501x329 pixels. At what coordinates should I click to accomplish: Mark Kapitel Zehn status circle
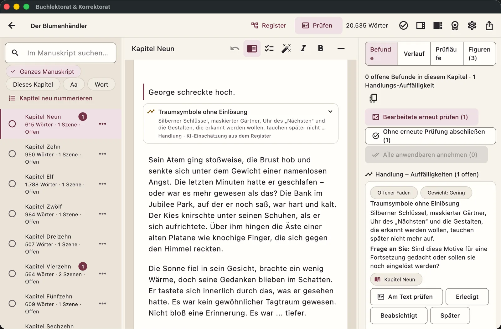coord(12,154)
